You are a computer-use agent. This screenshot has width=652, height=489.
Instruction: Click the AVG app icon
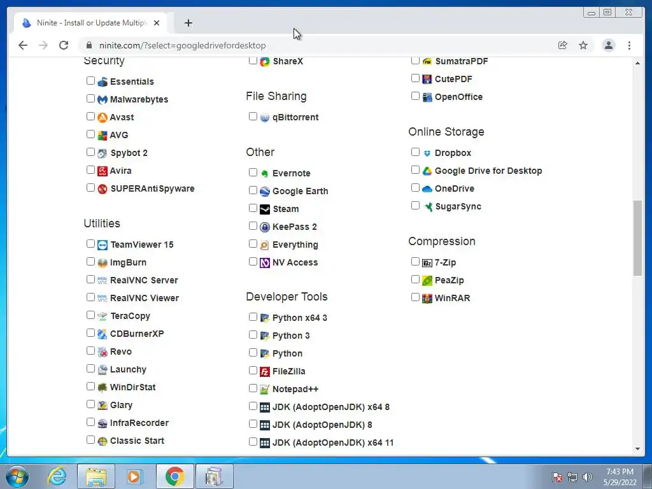coord(103,135)
